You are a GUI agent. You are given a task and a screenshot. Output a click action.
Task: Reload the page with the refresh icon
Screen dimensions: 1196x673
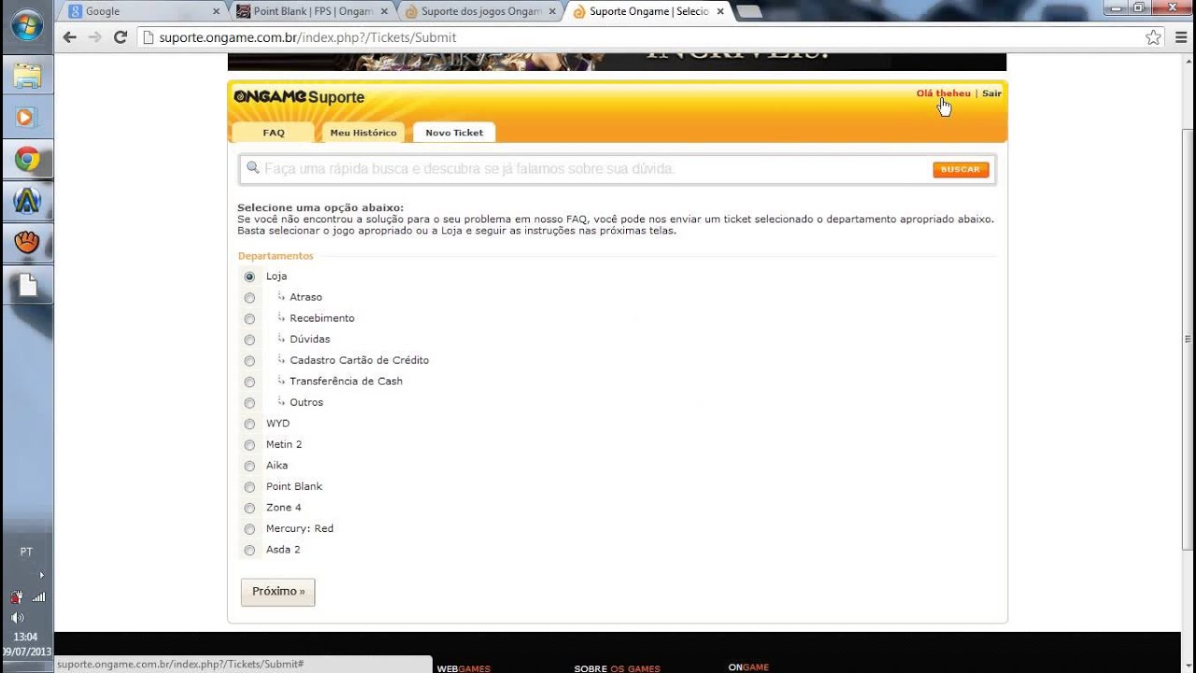[120, 37]
